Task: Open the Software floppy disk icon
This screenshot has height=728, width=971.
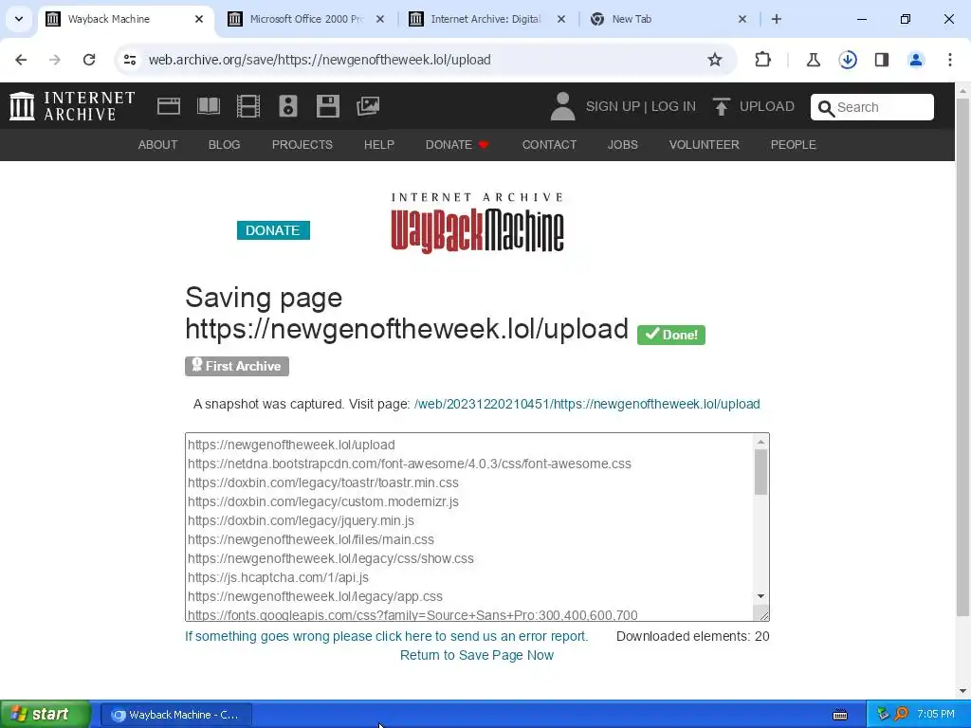Action: (x=327, y=106)
